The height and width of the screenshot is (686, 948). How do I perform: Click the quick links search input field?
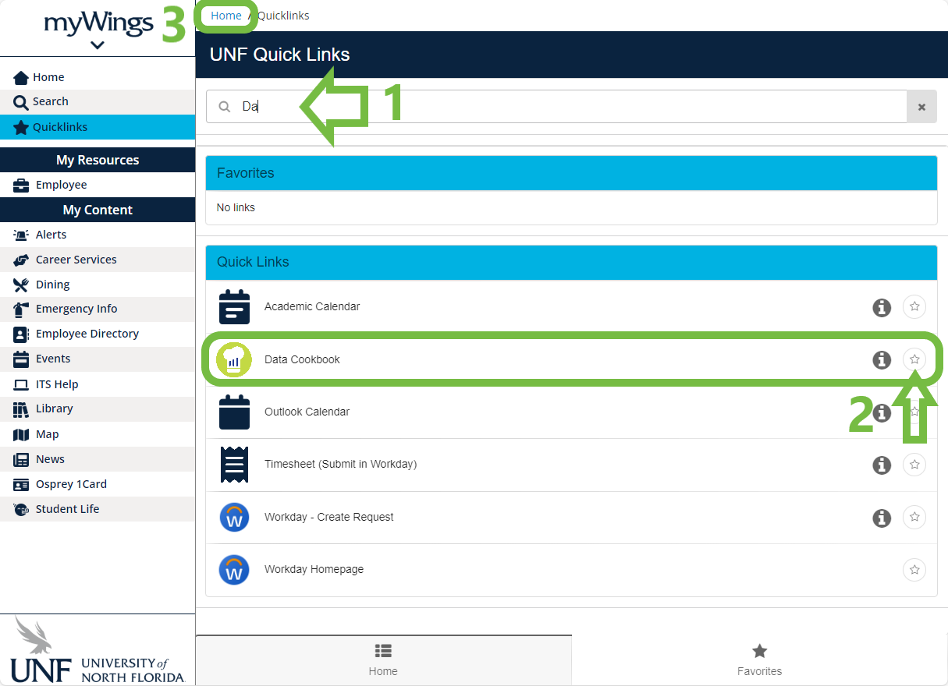pos(556,107)
